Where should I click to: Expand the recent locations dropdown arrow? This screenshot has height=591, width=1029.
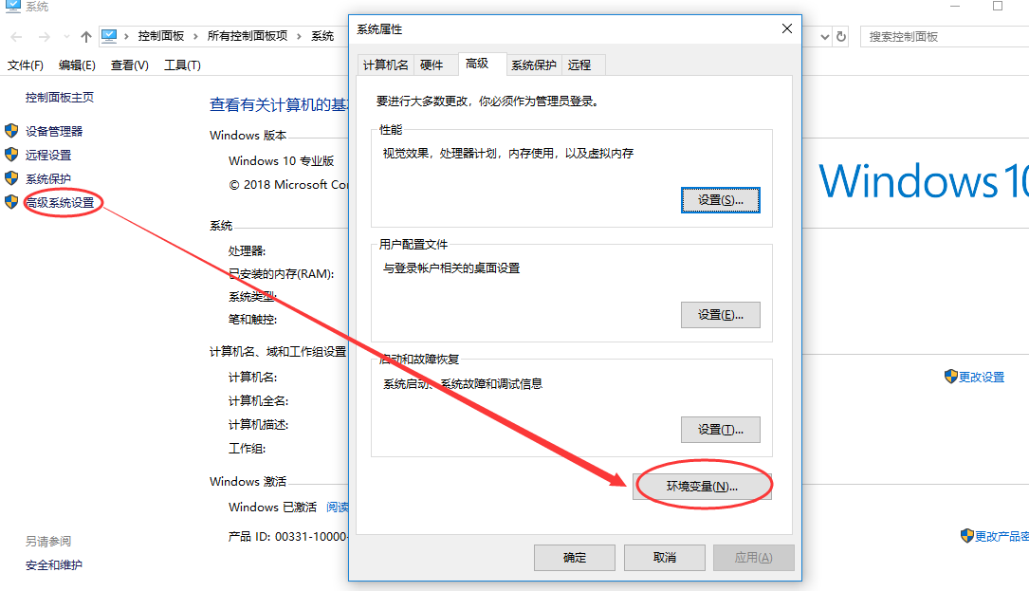[66, 37]
